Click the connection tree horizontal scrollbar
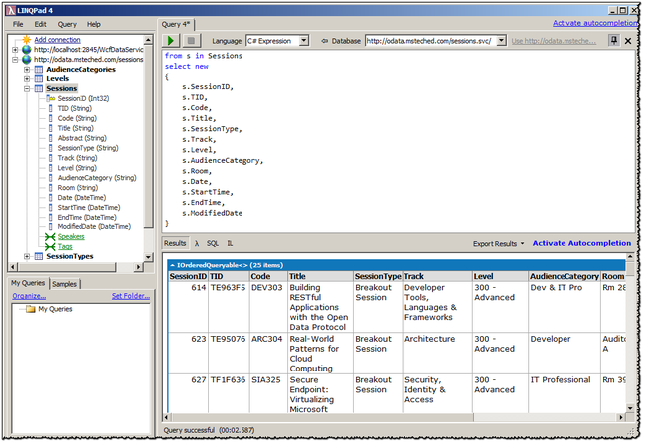 (76, 267)
